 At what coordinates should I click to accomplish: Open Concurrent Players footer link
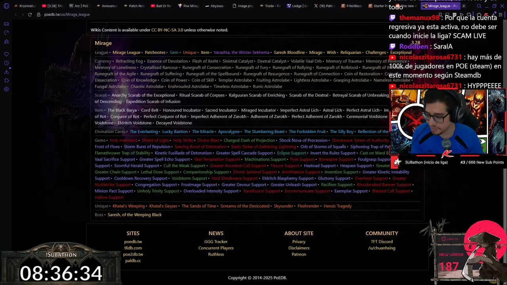[x=216, y=248]
